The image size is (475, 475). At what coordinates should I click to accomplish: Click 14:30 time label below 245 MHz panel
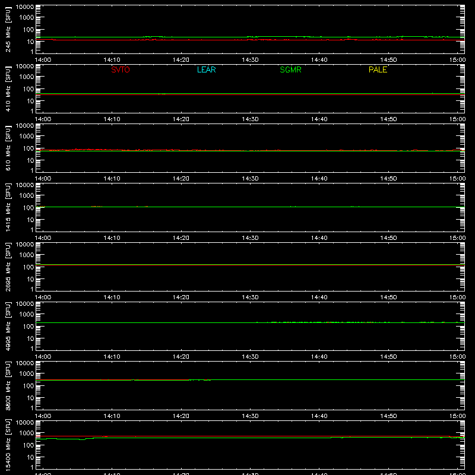click(250, 60)
